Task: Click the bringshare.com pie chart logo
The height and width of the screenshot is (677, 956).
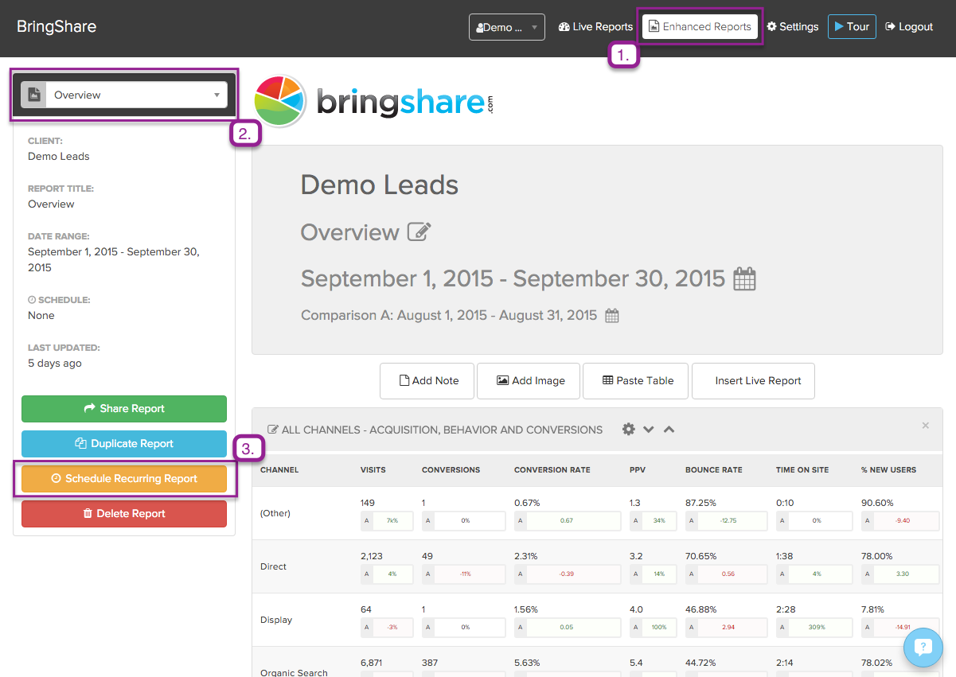Action: coord(280,101)
